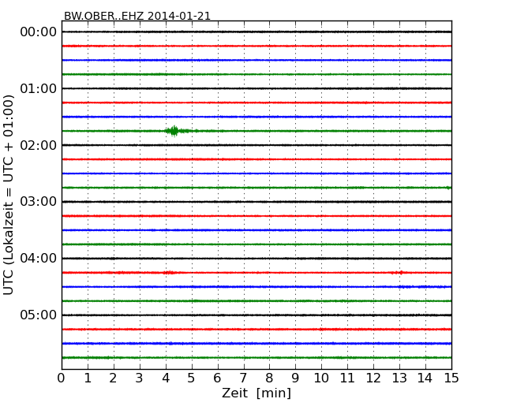The width and height of the screenshot is (513, 410).
Task: Click x-axis tick label 10
Action: coord(321,378)
